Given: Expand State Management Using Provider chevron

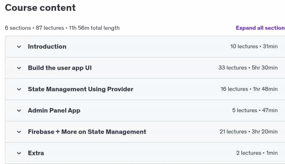Looking at the screenshot, I should pos(19,89).
